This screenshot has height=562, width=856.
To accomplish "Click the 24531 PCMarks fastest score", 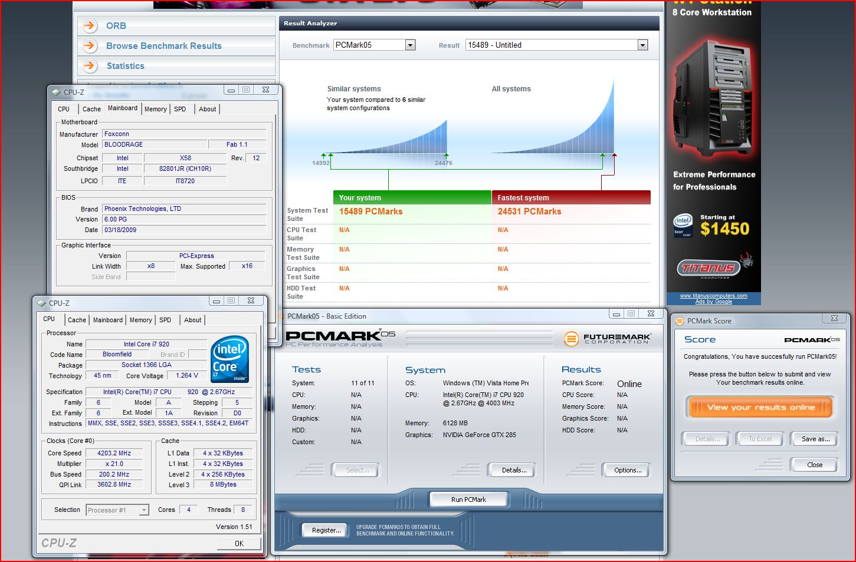I will (x=529, y=211).
